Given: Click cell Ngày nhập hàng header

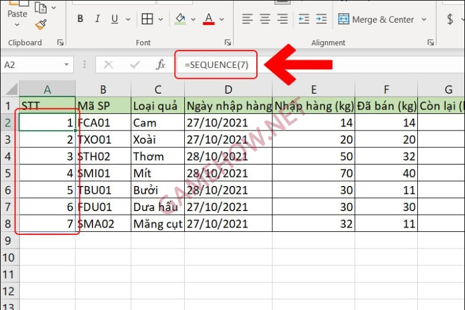Looking at the screenshot, I should coord(228,106).
